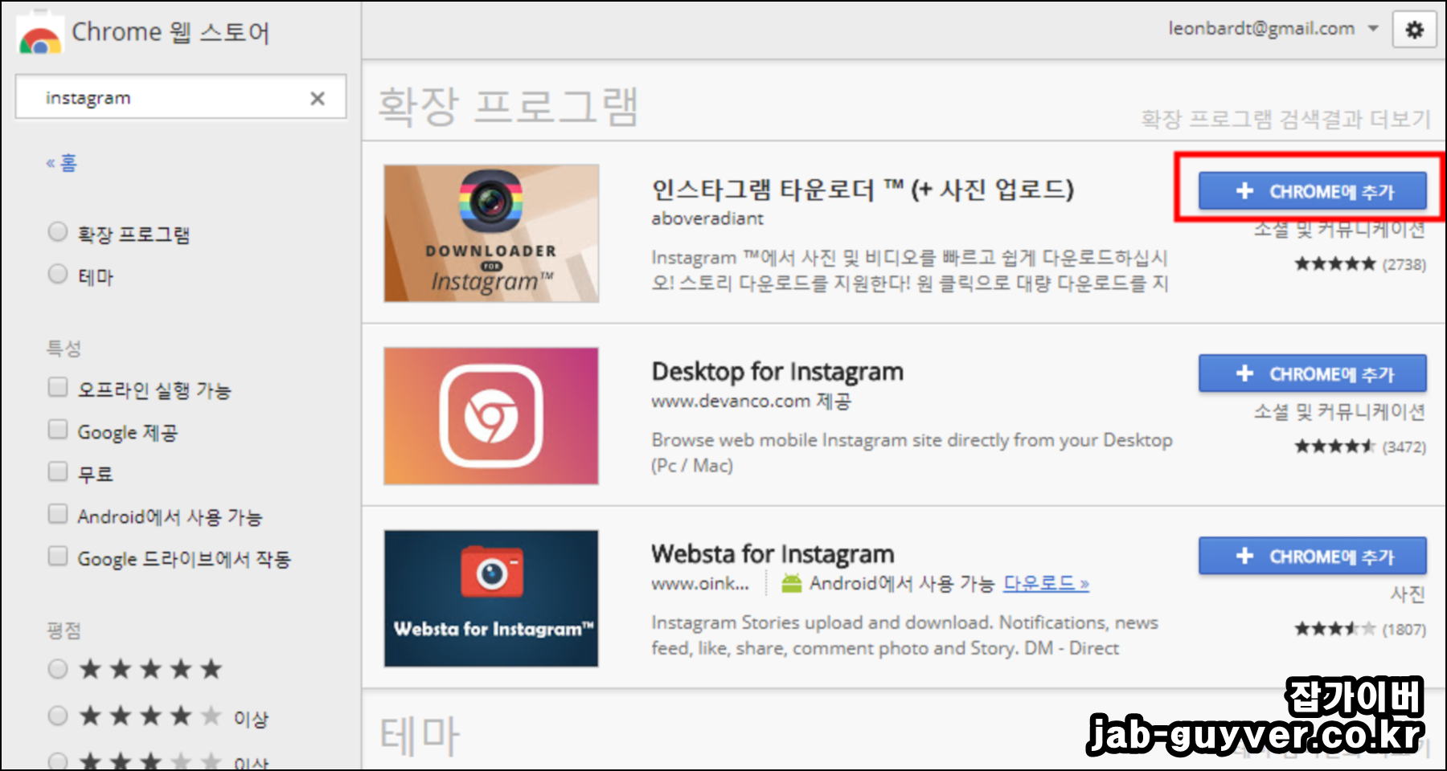Check the 무료 checkbox
This screenshot has height=771, width=1447.
pos(58,471)
